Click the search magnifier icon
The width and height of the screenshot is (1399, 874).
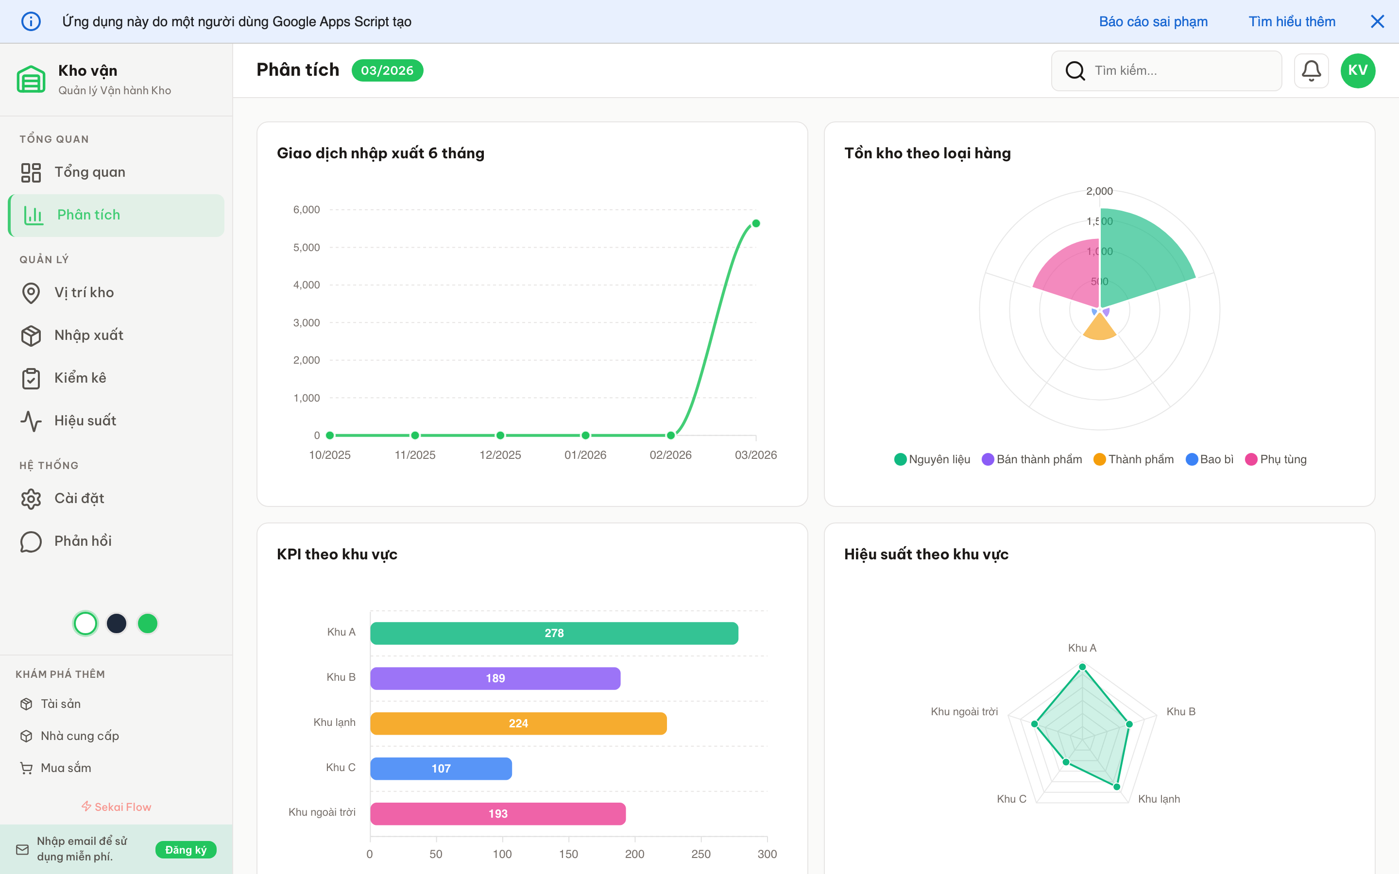1075,70
